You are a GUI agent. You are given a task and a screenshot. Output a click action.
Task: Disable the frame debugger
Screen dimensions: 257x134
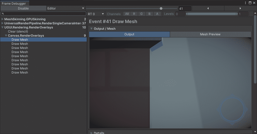23,8
